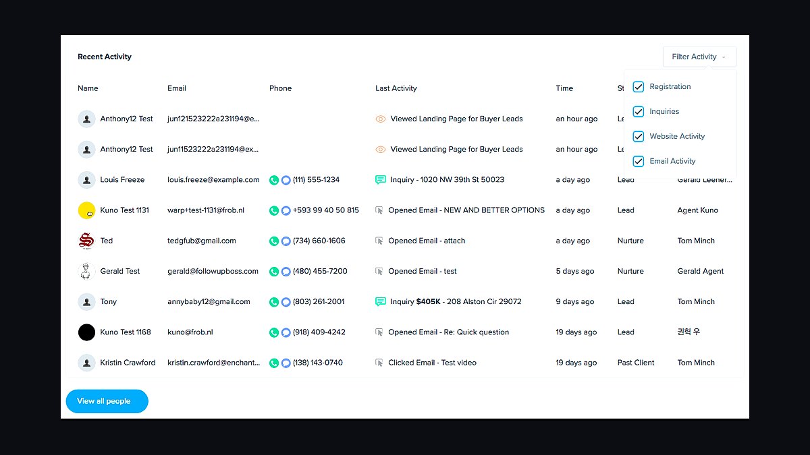This screenshot has width=810, height=455.
Task: Click the inquiry chat icon for Louis Freeze
Action: coord(381,180)
